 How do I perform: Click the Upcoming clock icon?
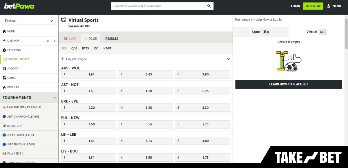tap(4, 50)
